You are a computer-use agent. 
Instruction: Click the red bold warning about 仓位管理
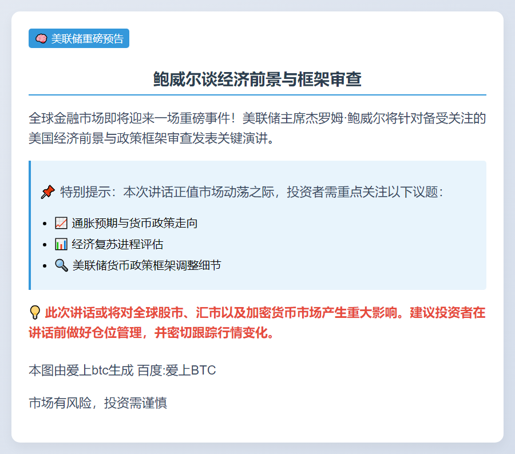[x=257, y=323]
